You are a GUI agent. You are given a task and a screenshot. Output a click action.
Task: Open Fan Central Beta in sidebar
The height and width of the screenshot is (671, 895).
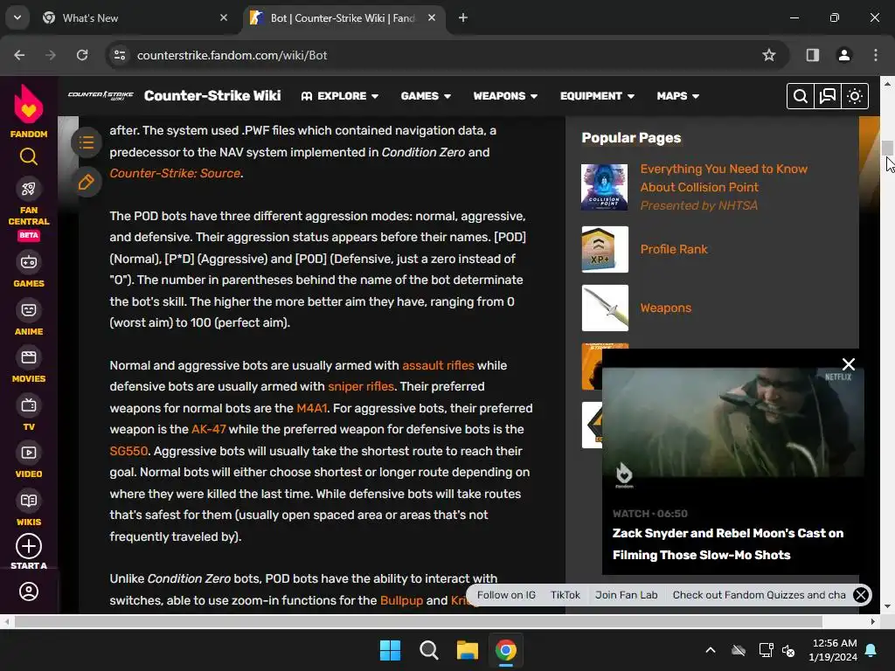coord(29,208)
